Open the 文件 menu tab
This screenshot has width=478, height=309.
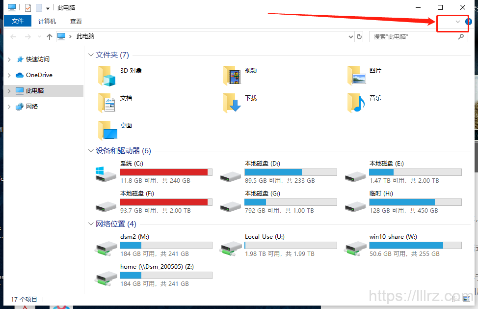pyautogui.click(x=18, y=21)
